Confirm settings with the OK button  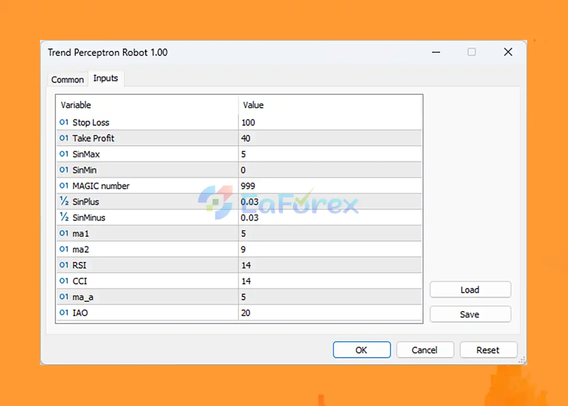pyautogui.click(x=362, y=350)
